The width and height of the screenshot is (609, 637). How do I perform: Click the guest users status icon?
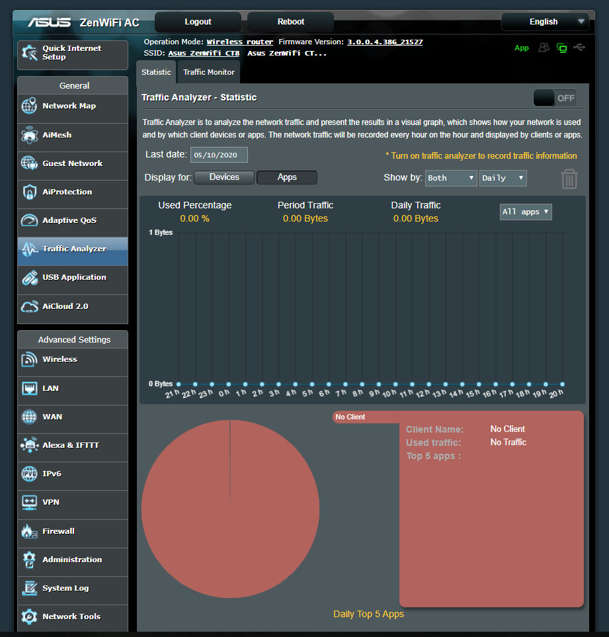(544, 48)
